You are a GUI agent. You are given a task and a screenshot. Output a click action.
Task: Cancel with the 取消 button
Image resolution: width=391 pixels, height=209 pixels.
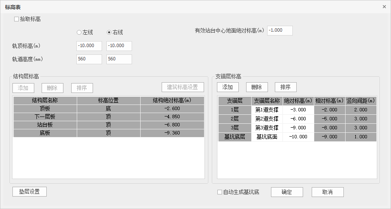328,192
